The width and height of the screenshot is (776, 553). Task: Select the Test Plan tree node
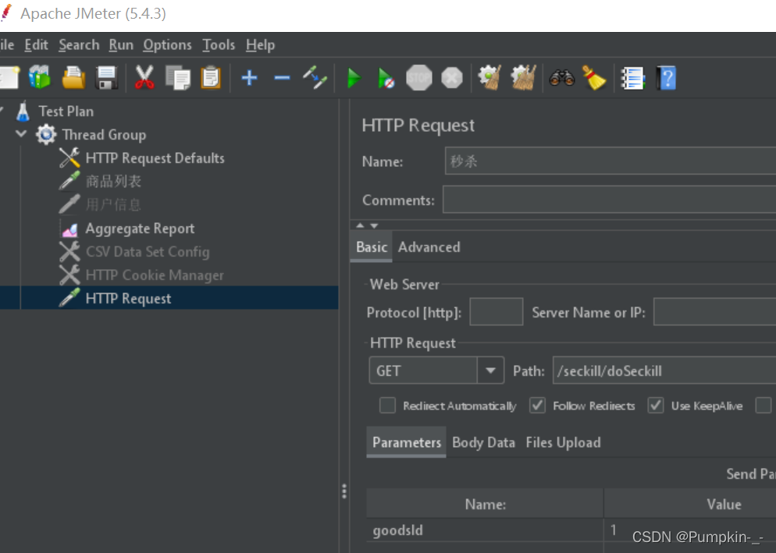[66, 112]
